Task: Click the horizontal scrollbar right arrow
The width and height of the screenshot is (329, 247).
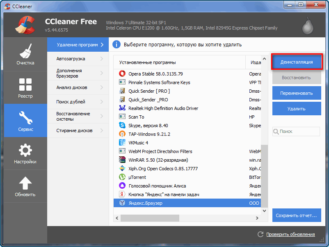Action: pos(257,218)
